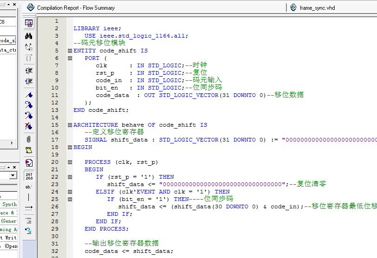377x258 pixels.
Task: Toggle the detach window icon
Action: click(x=29, y=23)
